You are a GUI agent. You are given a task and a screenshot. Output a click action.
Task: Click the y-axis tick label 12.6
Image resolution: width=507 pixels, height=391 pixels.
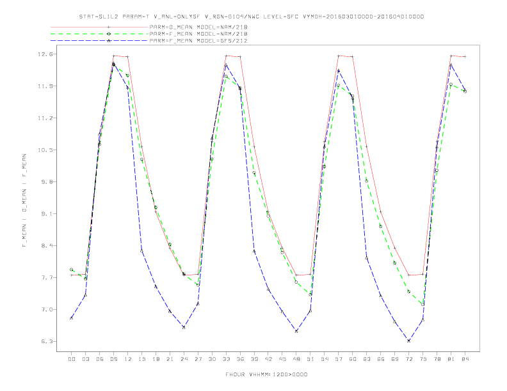tap(45, 54)
